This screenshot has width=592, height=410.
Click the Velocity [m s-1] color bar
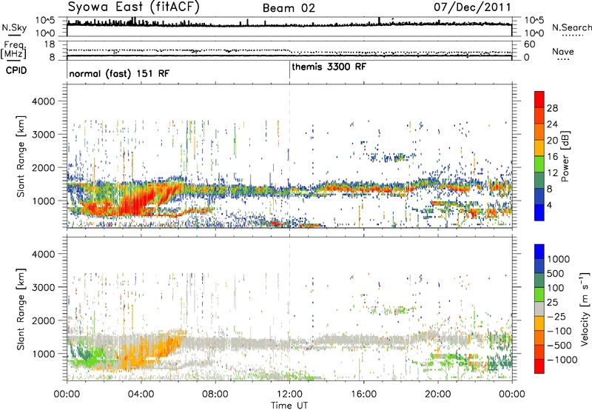(x=539, y=309)
